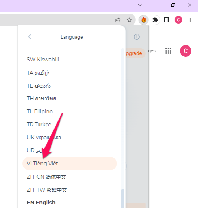The image size is (198, 209).
Task: Select UK Ukrainian language option
Action: 70,138
